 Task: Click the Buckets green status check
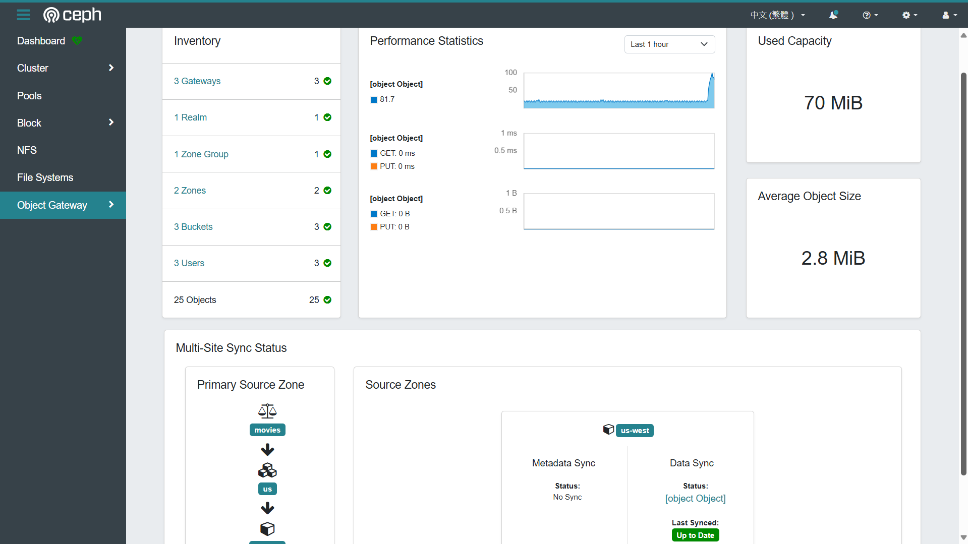(327, 227)
